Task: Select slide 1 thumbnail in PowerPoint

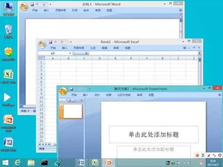Action: click(x=73, y=111)
